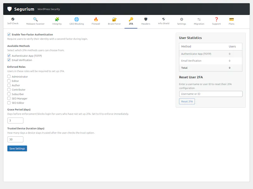Screen dimensions: 253x189
Task: Open Integrity puzzle piece icon
Action: 57,19
